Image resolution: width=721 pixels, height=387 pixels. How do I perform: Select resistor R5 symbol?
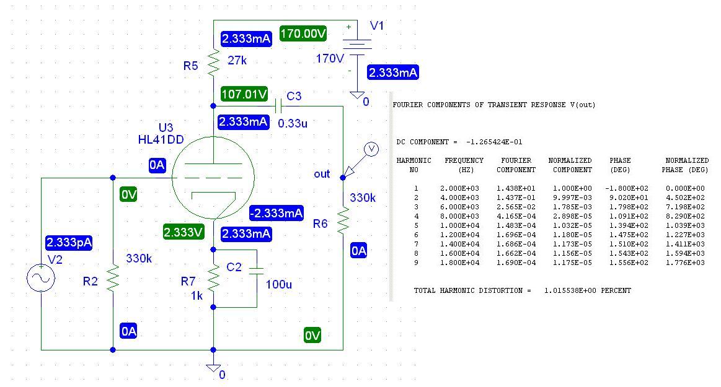point(213,63)
